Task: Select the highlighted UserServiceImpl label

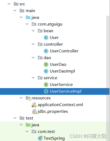Action: pyautogui.click(x=66, y=91)
